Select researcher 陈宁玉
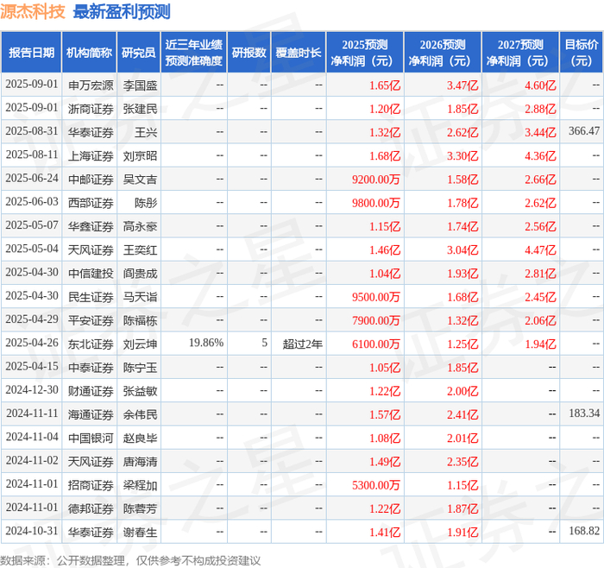The image size is (604, 568). point(140,367)
